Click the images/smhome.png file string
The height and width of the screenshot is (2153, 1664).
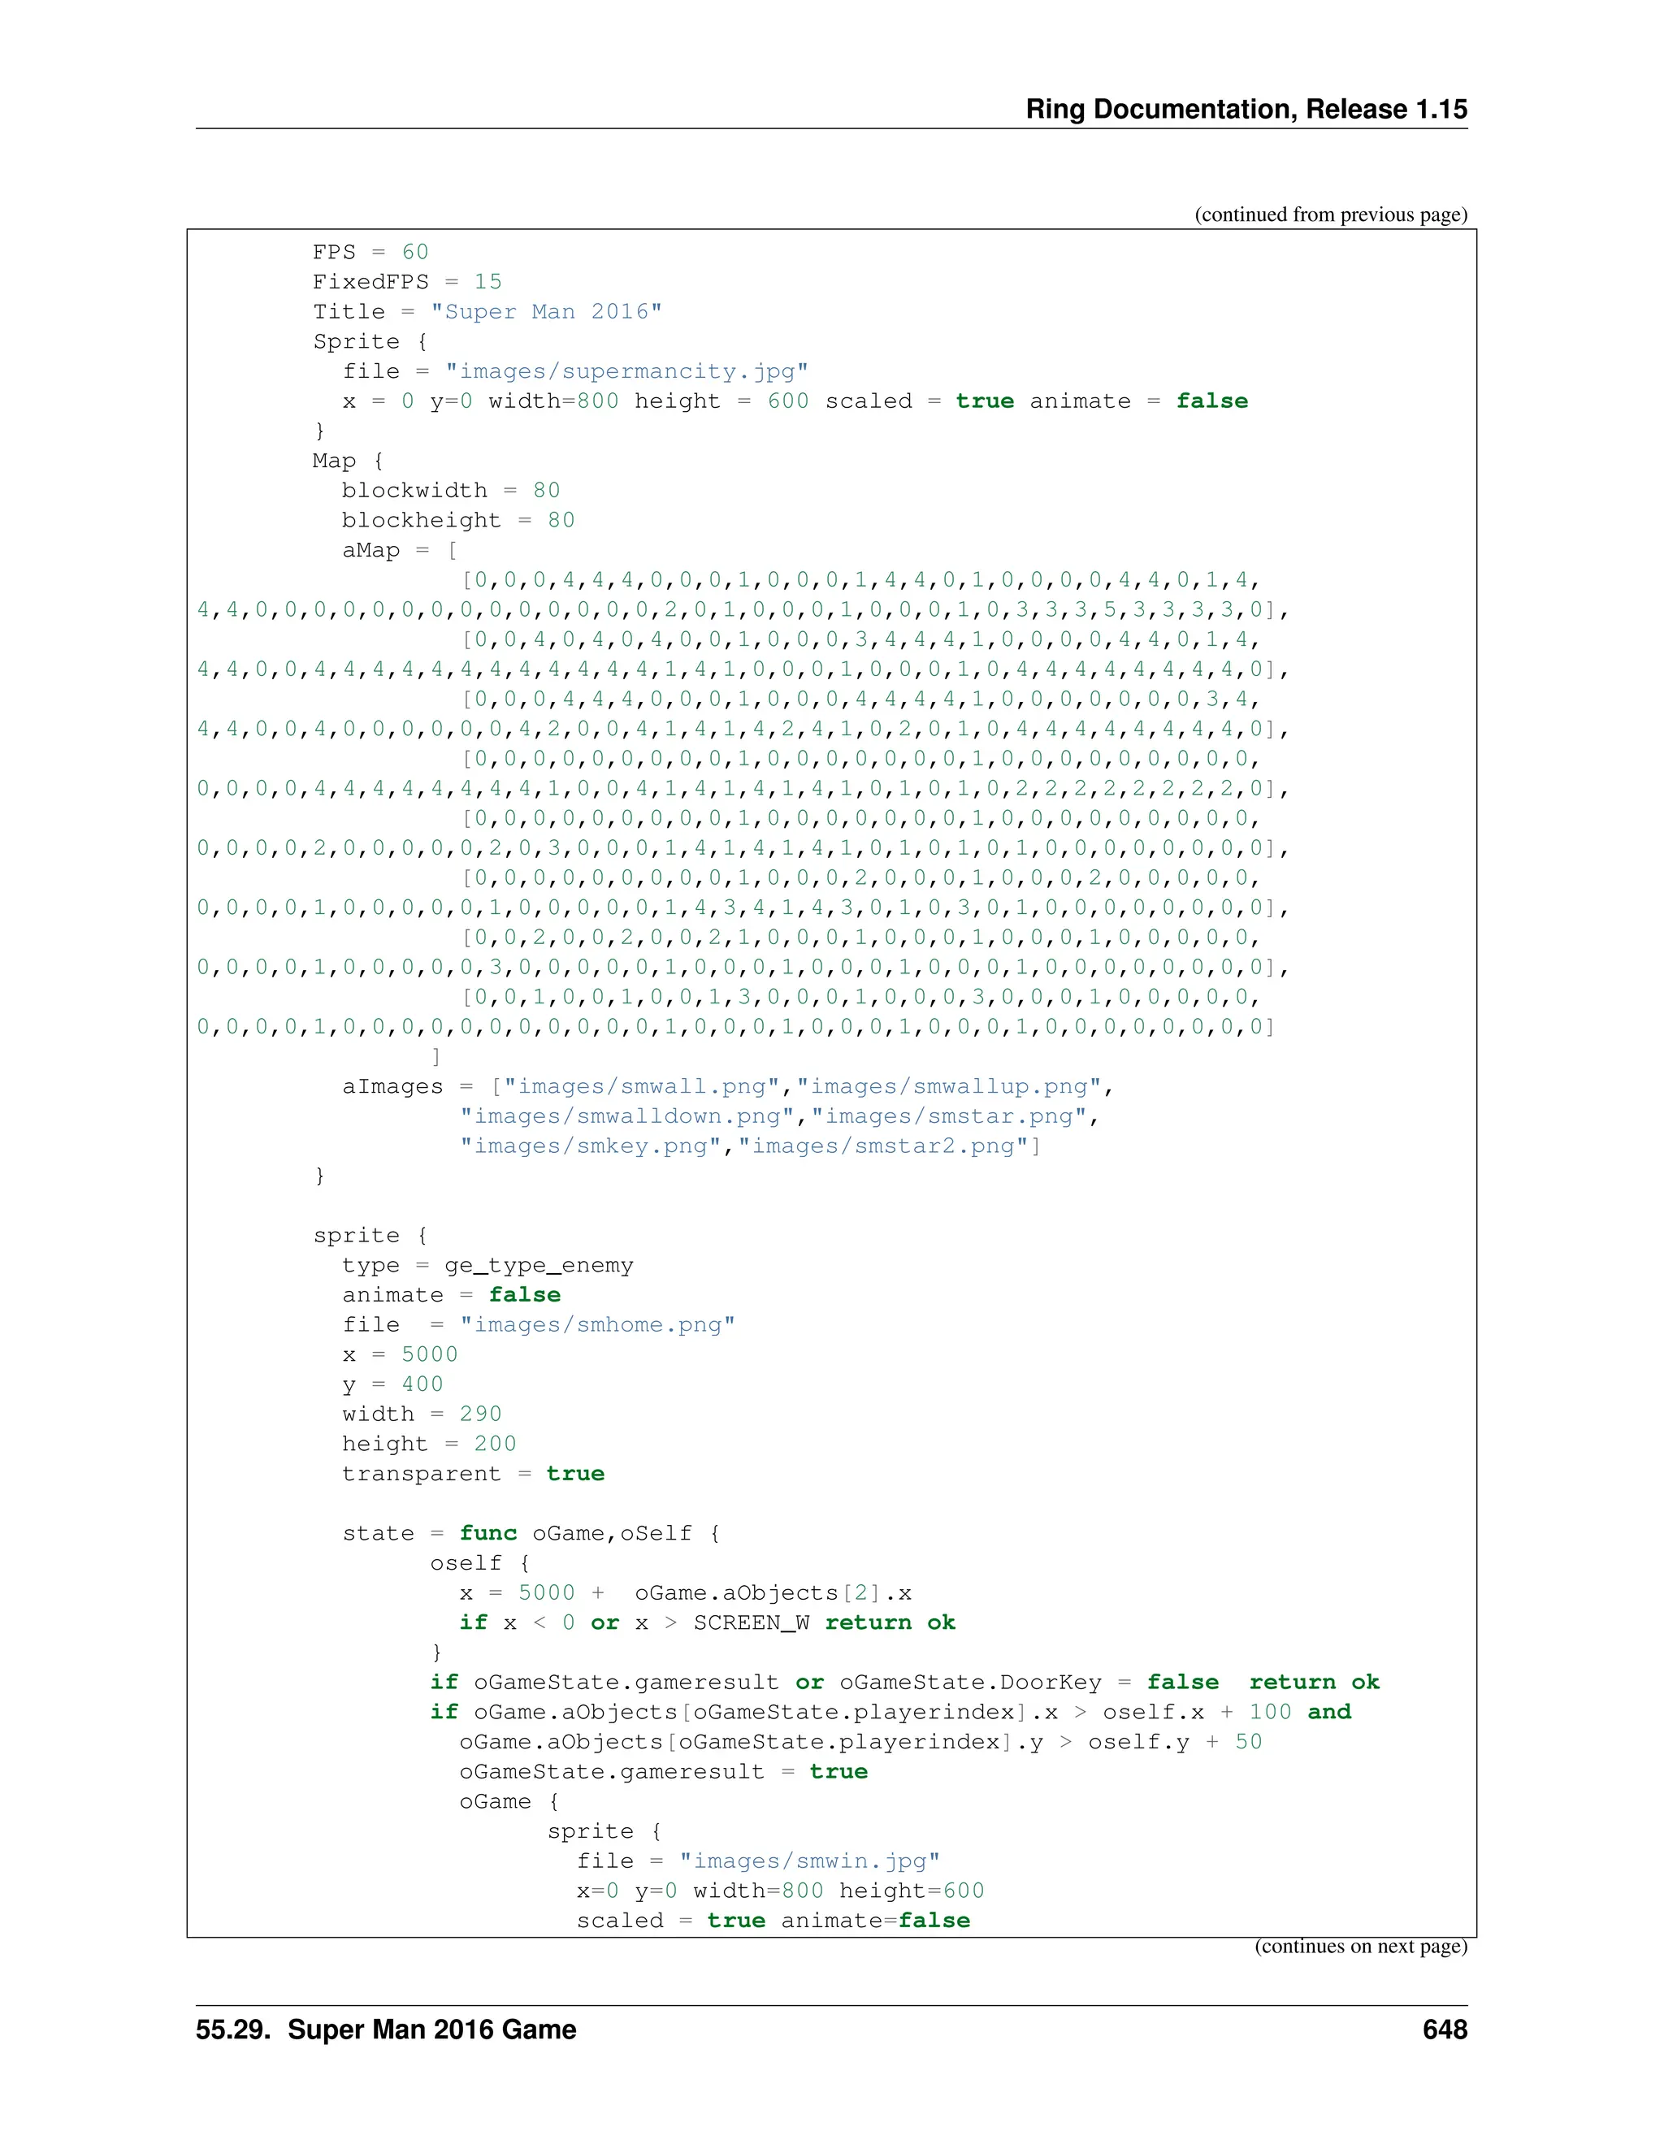pyautogui.click(x=597, y=1325)
